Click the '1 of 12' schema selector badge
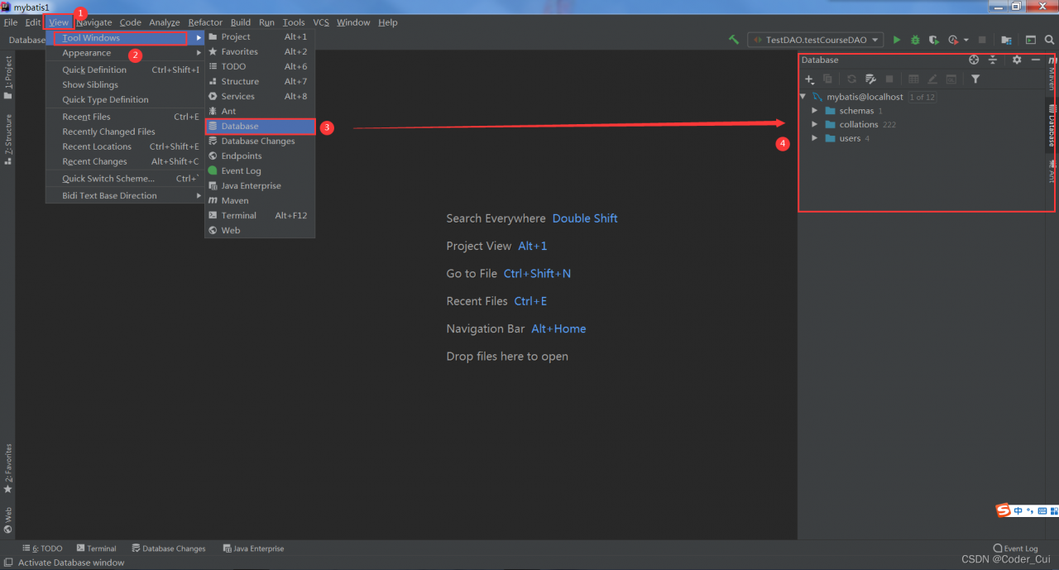This screenshot has height=570, width=1059. coord(922,97)
